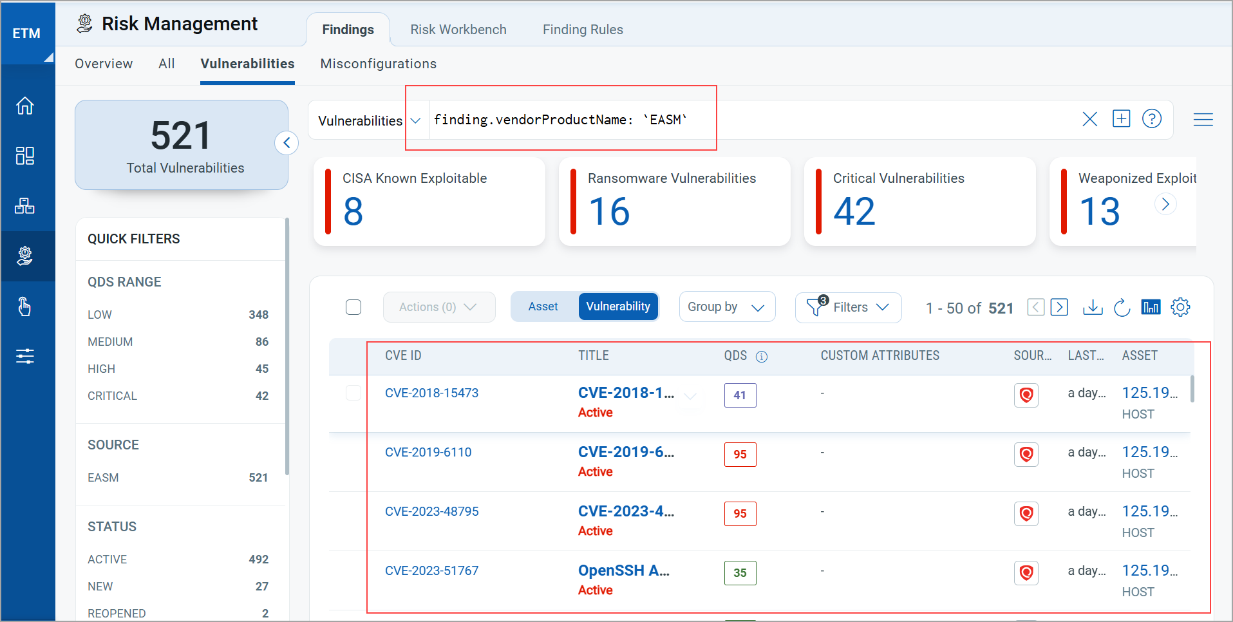Click source icon for CVE-2023-48795 row
This screenshot has height=622, width=1233.
1026,513
